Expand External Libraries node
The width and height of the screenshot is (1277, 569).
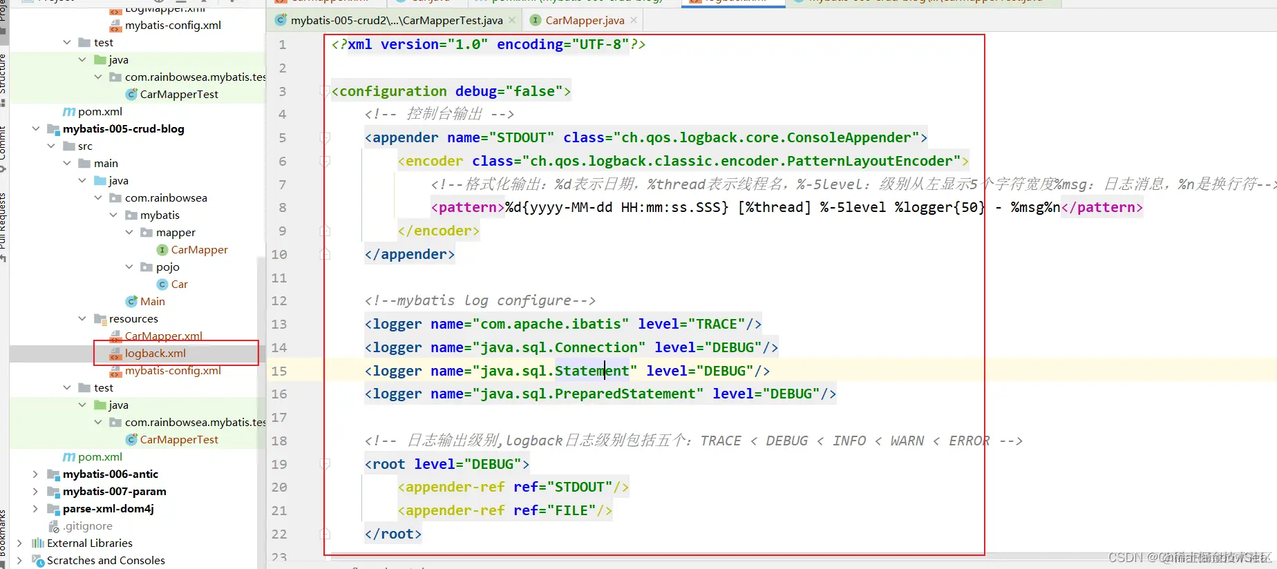pyautogui.click(x=19, y=543)
